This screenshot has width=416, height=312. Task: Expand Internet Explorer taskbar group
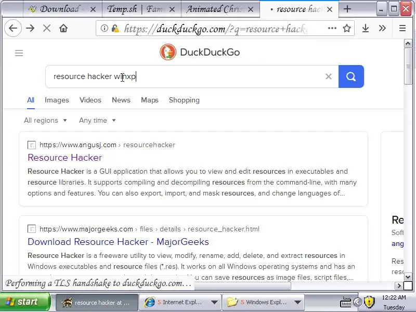214,302
